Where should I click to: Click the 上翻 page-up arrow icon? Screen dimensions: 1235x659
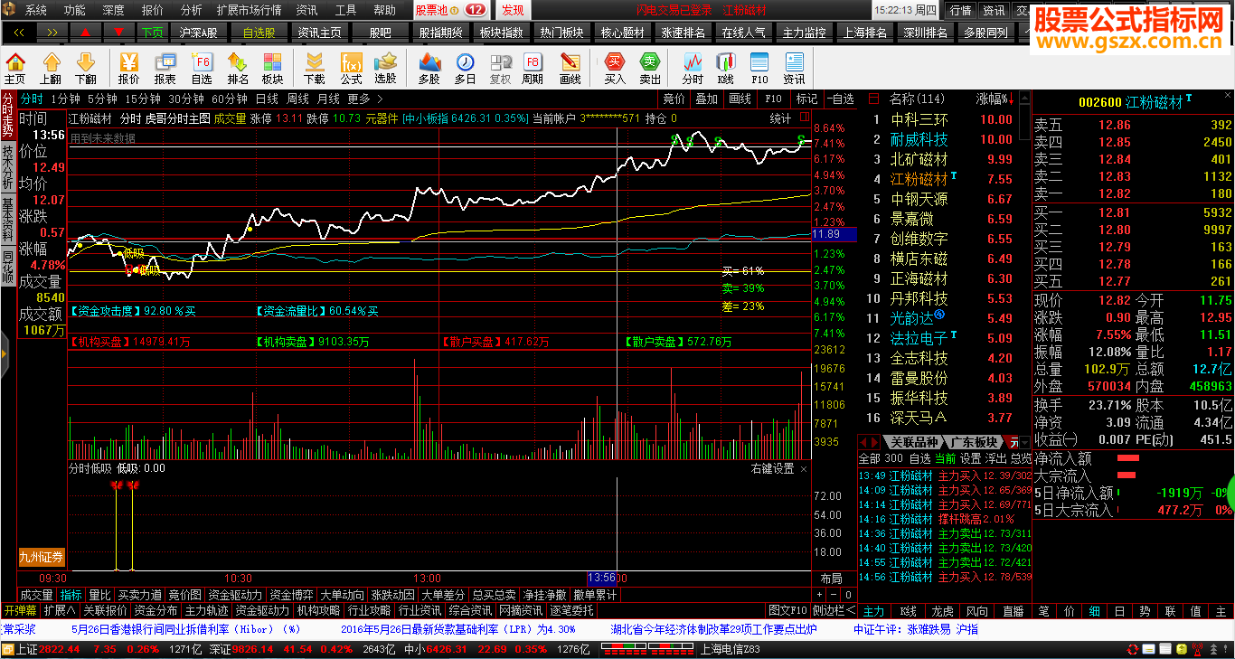pos(52,68)
